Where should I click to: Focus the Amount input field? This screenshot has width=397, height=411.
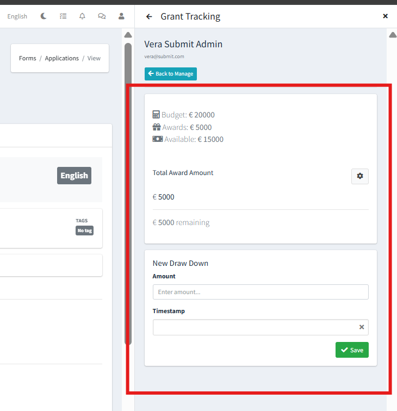(260, 292)
